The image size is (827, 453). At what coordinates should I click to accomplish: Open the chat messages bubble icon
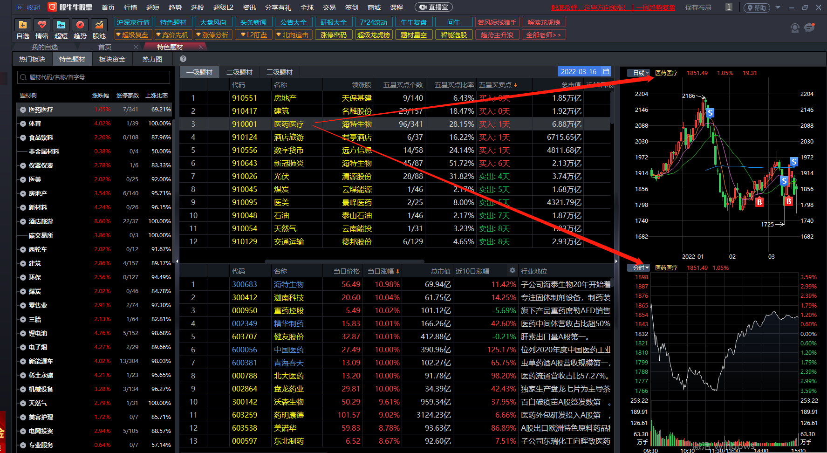[810, 27]
